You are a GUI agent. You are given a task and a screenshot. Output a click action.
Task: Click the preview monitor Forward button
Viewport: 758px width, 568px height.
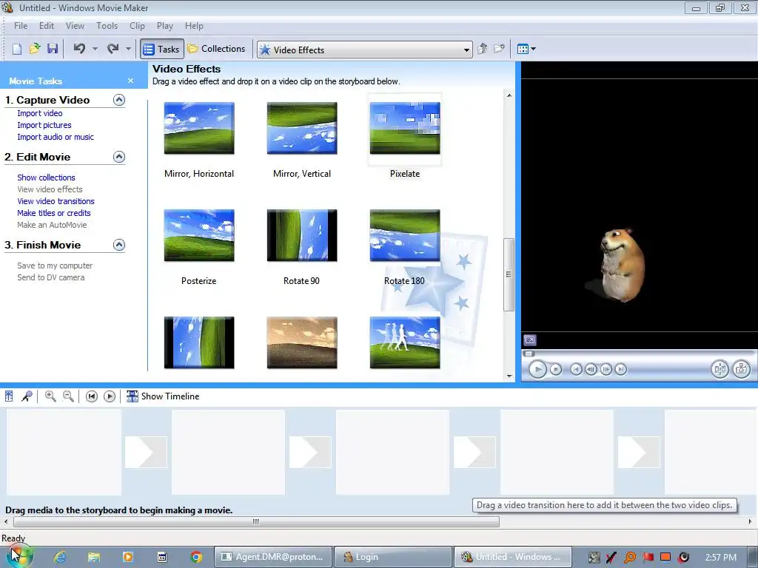621,370
